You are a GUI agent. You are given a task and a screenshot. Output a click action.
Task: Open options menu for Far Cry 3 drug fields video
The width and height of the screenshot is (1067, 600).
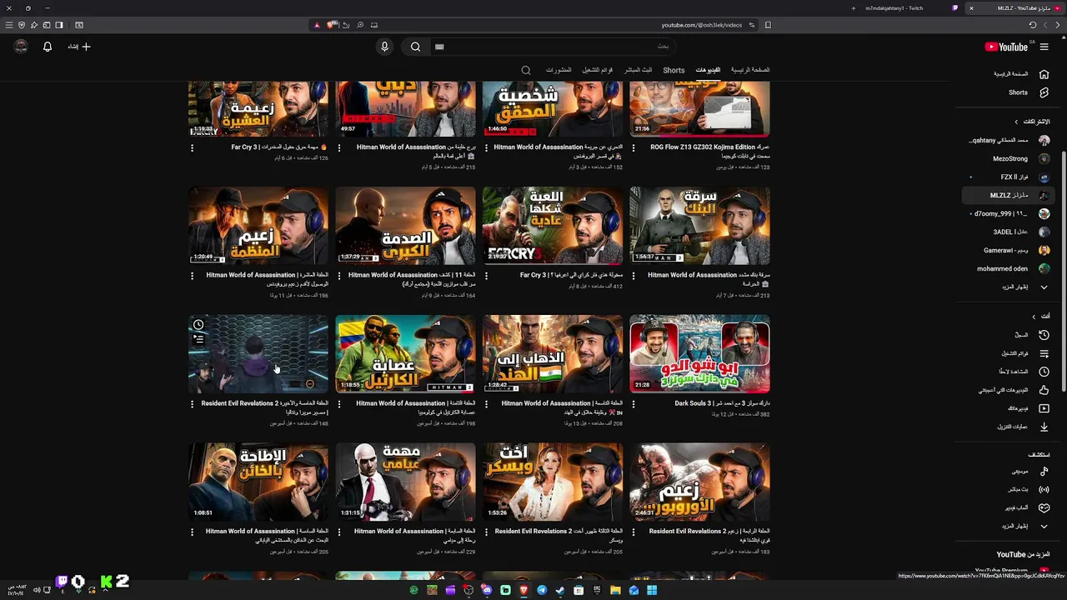click(x=192, y=147)
